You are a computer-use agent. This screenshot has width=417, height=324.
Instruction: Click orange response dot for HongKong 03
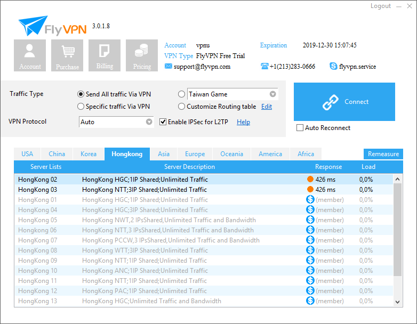(310, 189)
